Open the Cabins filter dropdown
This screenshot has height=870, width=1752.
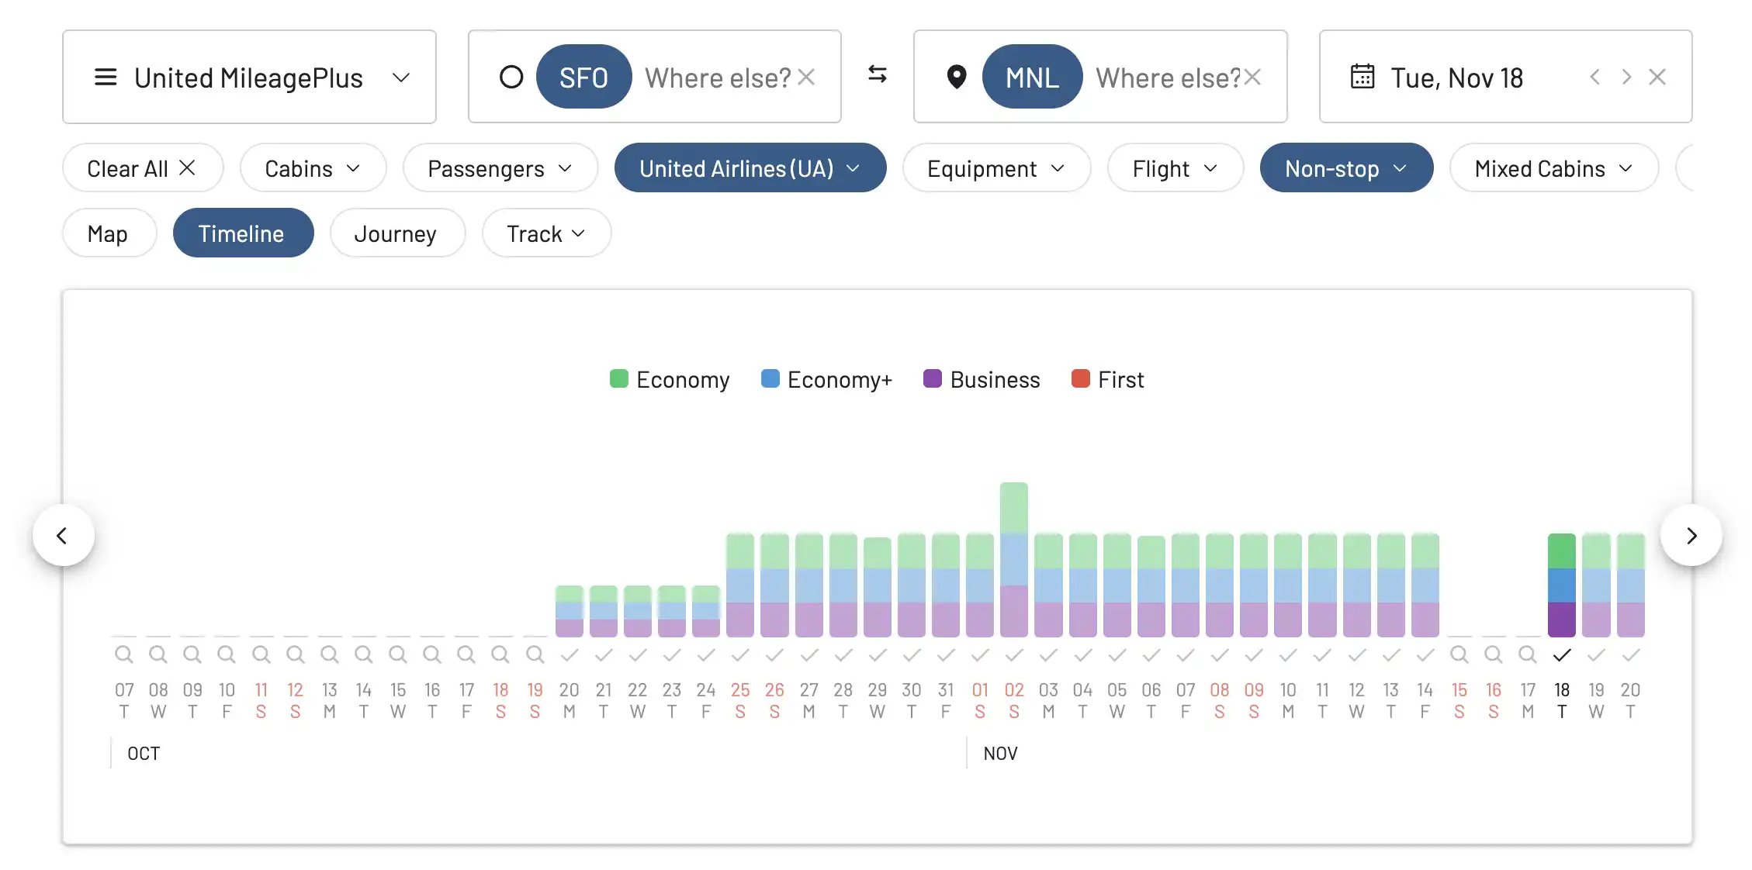click(313, 168)
